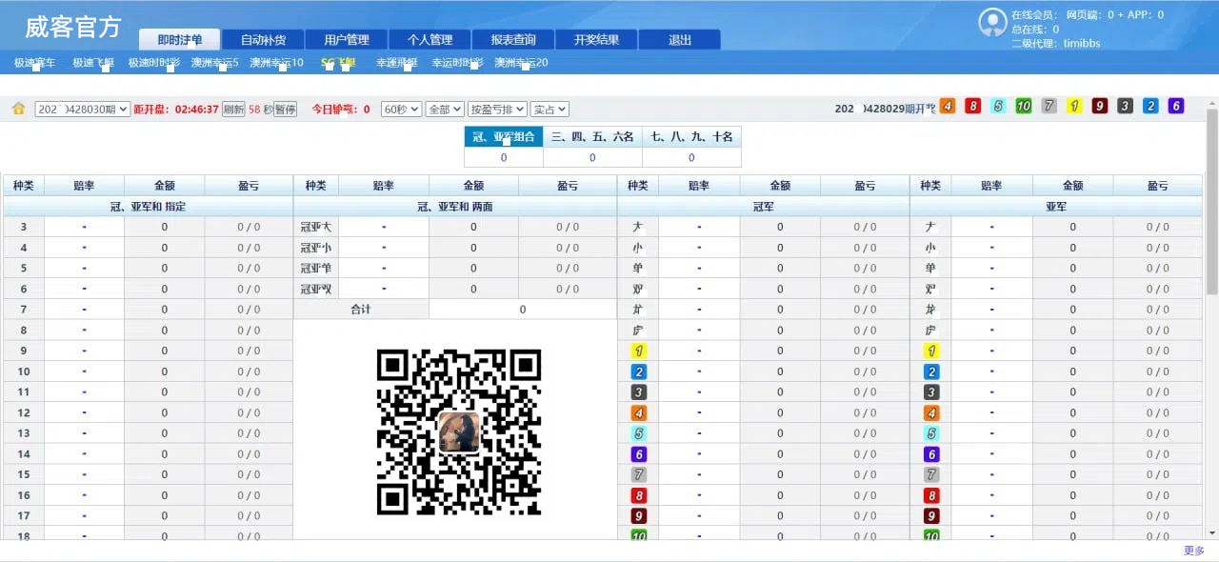Click the user avatar icon in the header
This screenshot has height=562, width=1219.
pos(993,22)
